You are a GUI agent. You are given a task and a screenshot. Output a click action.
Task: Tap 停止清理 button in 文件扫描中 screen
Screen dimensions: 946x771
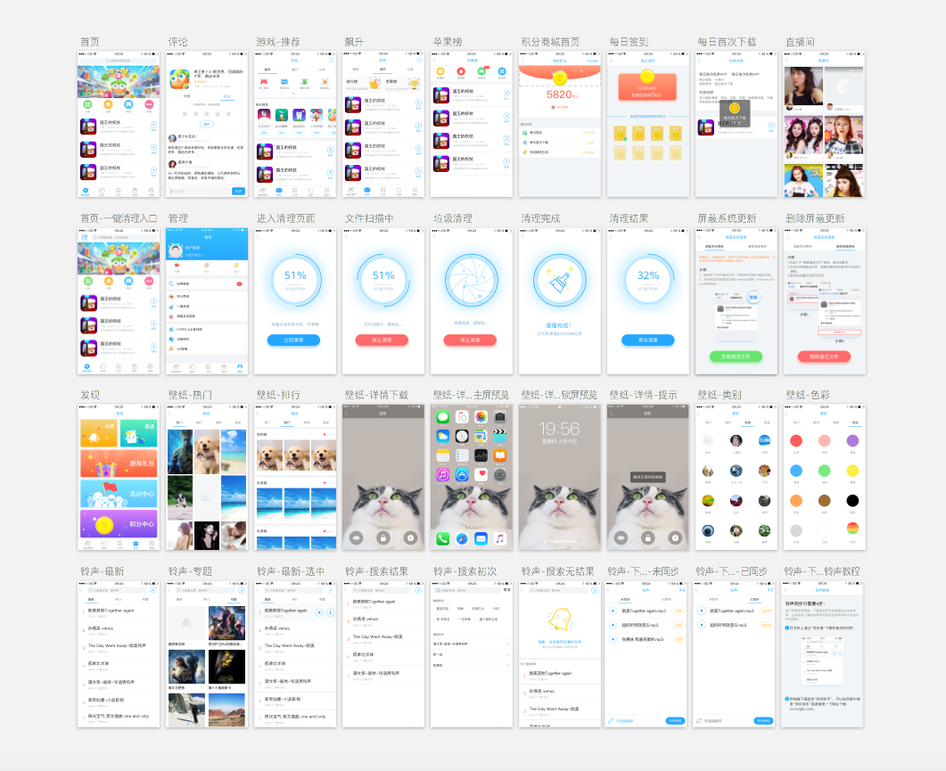click(382, 340)
